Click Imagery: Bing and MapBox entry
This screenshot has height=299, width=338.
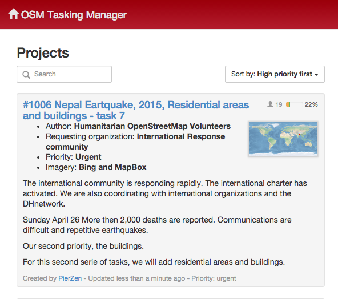coord(96,167)
